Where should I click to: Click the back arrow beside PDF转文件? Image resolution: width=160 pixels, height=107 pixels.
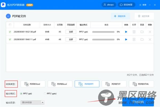click(x=8, y=16)
